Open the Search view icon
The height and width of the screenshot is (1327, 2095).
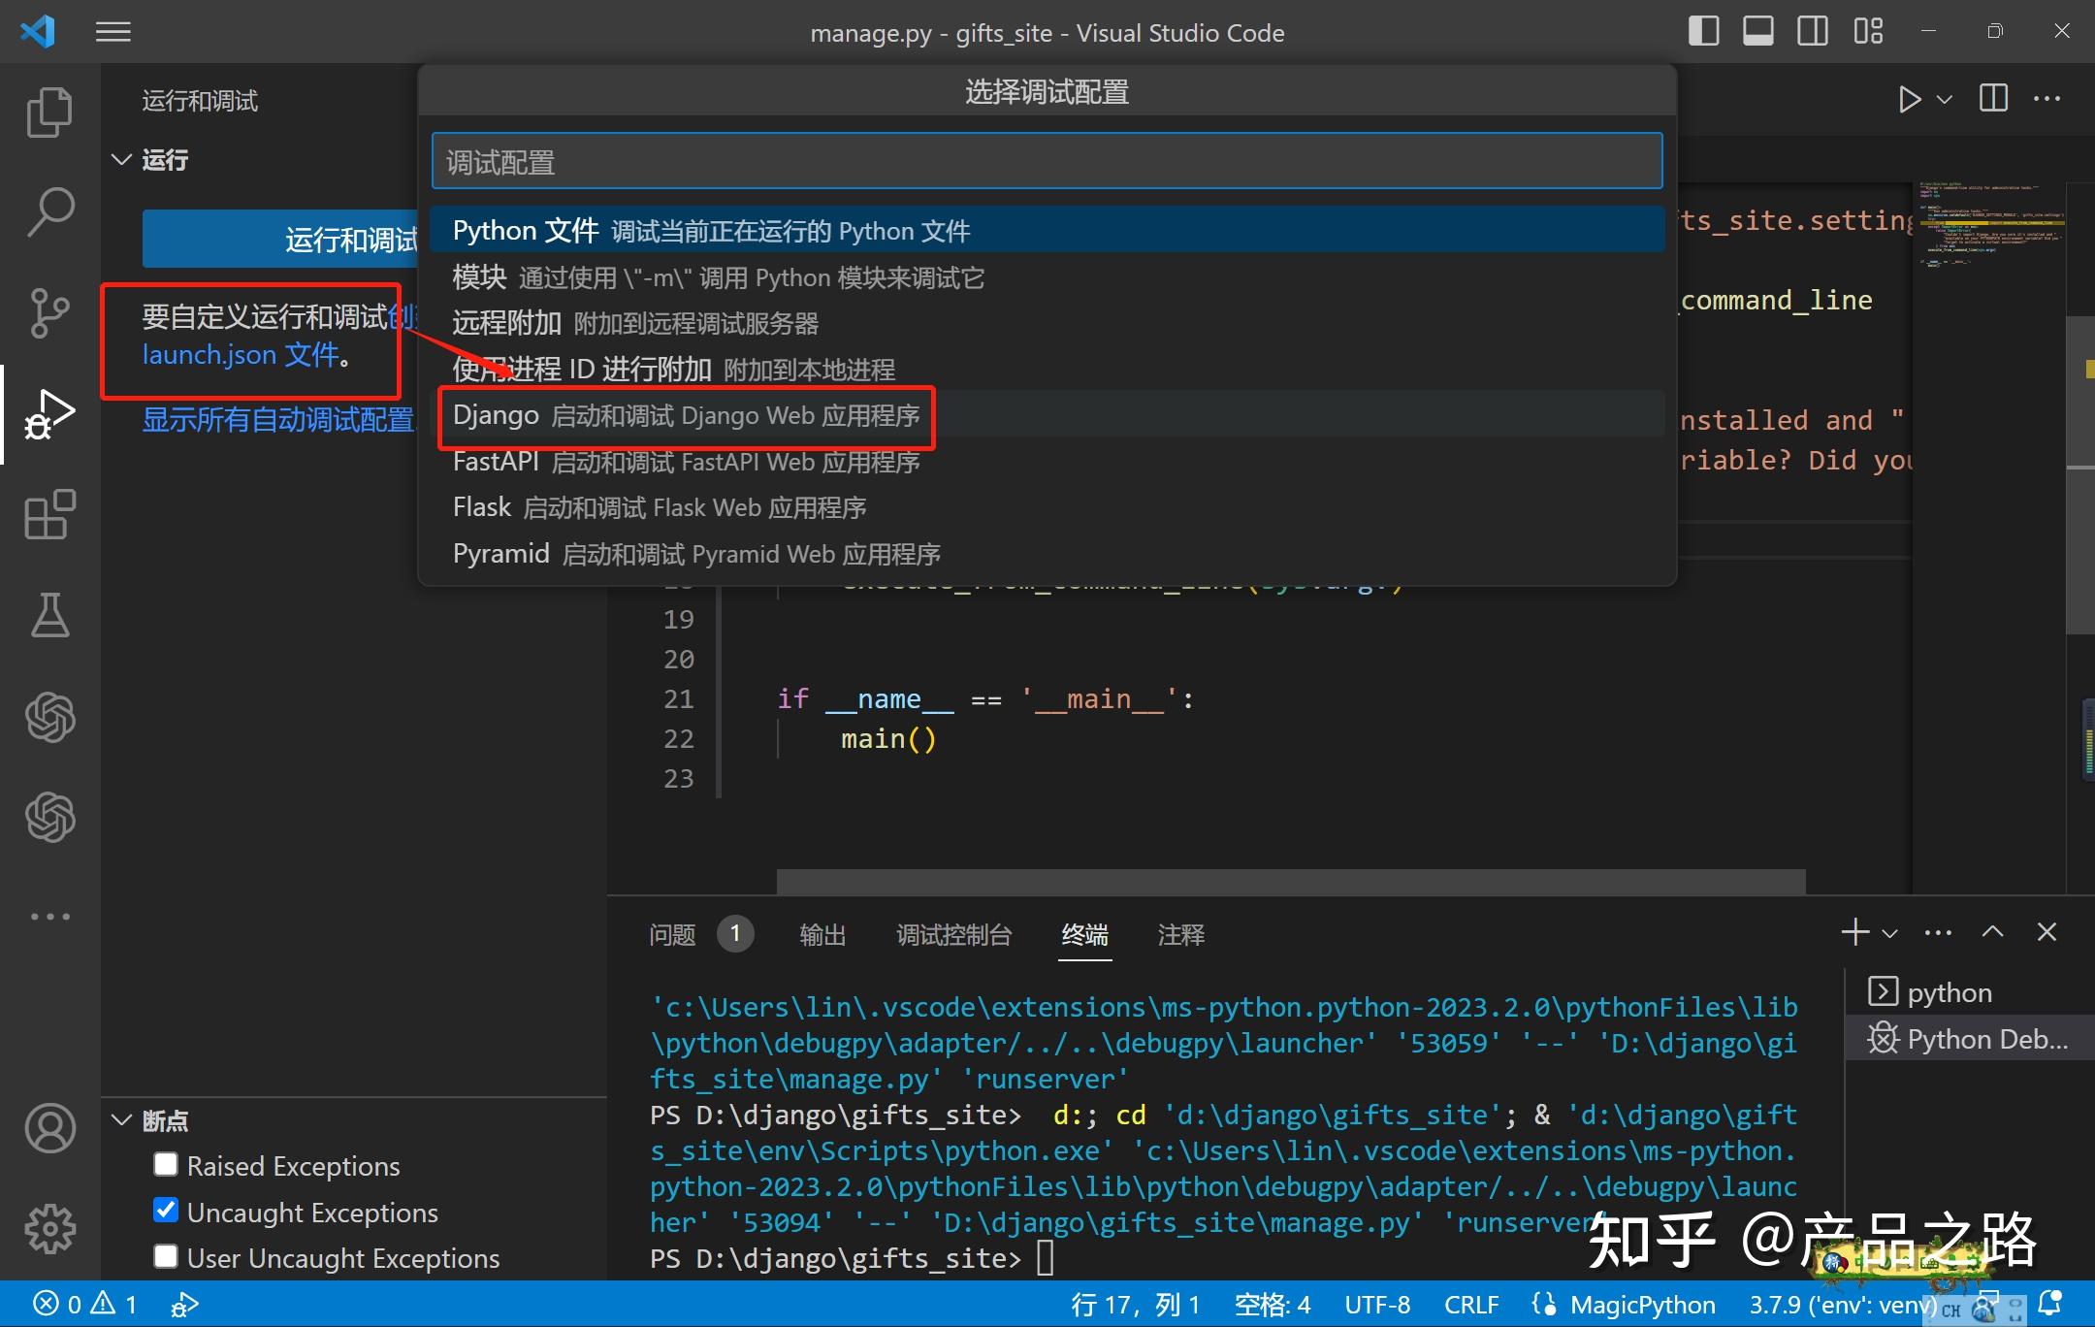click(x=50, y=210)
